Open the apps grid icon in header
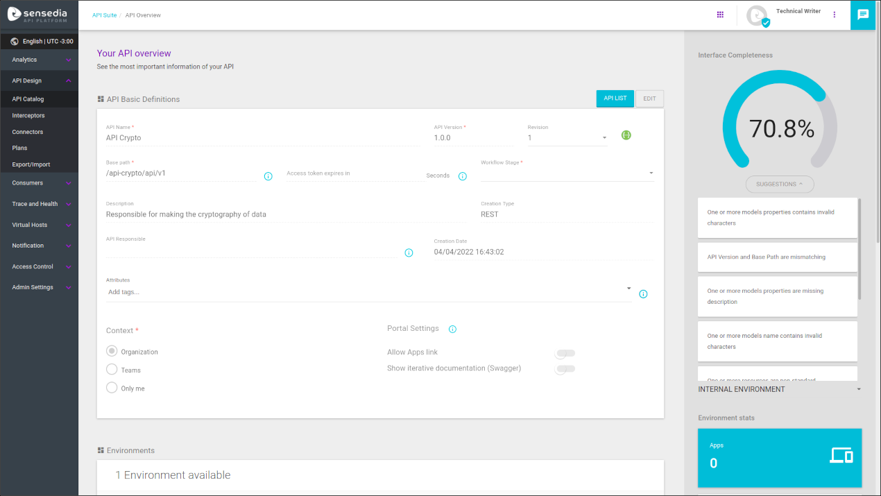 [x=720, y=15]
